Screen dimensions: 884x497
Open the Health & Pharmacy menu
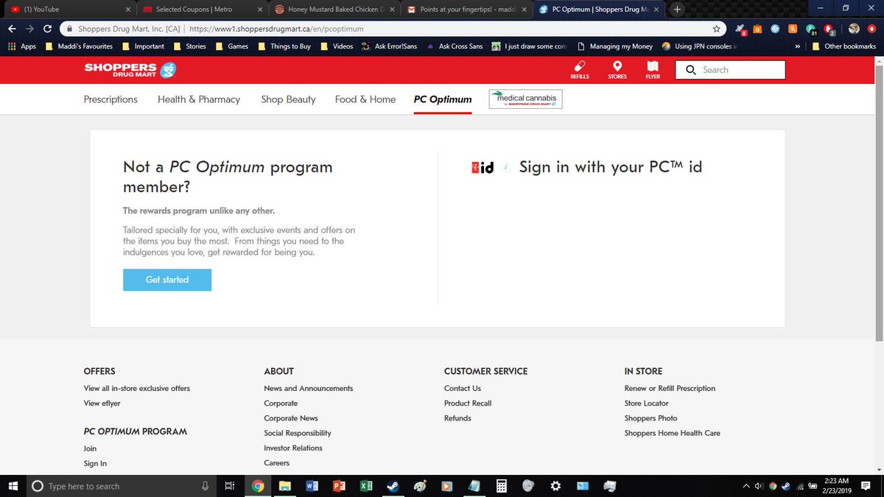199,99
